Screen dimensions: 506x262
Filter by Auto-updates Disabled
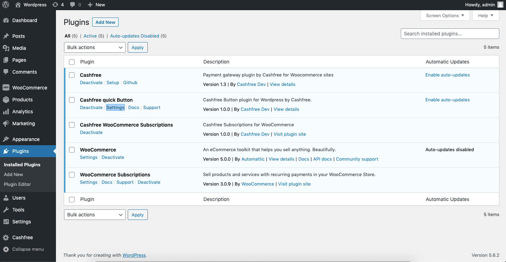[135, 36]
